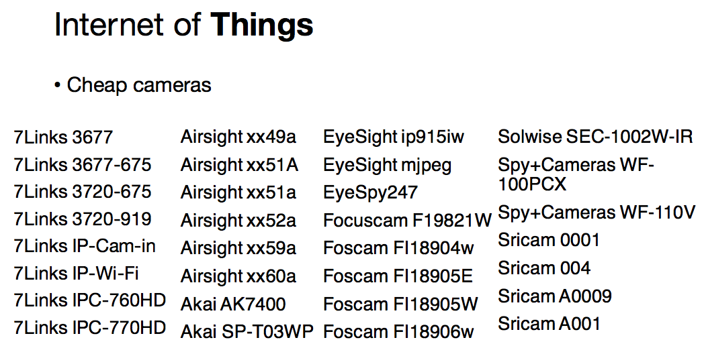This screenshot has height=344, width=704.
Task: Click the 7Links IPC-770HD entry
Action: (90, 327)
